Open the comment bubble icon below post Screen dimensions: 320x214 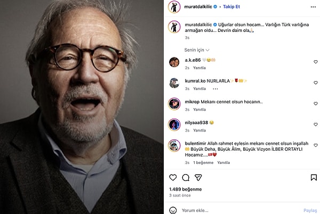pos(186,177)
